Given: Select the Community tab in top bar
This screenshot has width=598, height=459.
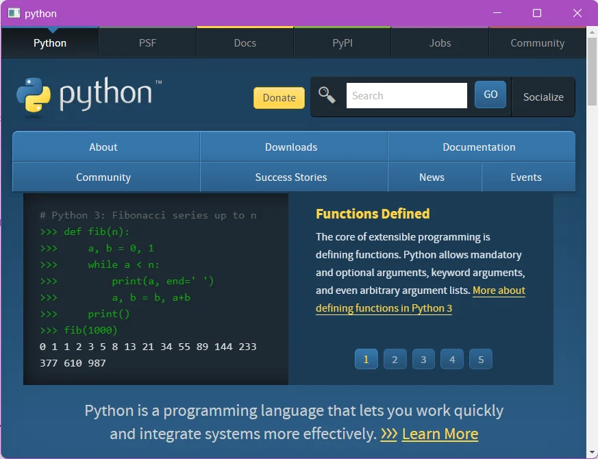Looking at the screenshot, I should point(537,42).
